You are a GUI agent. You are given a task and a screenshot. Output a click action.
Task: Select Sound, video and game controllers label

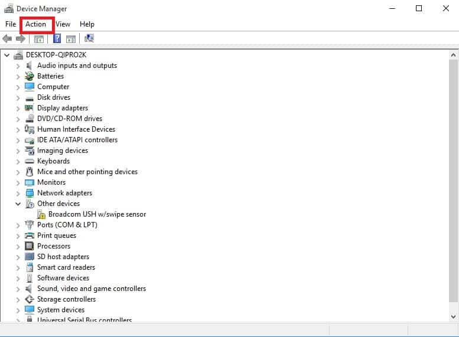[x=92, y=289]
